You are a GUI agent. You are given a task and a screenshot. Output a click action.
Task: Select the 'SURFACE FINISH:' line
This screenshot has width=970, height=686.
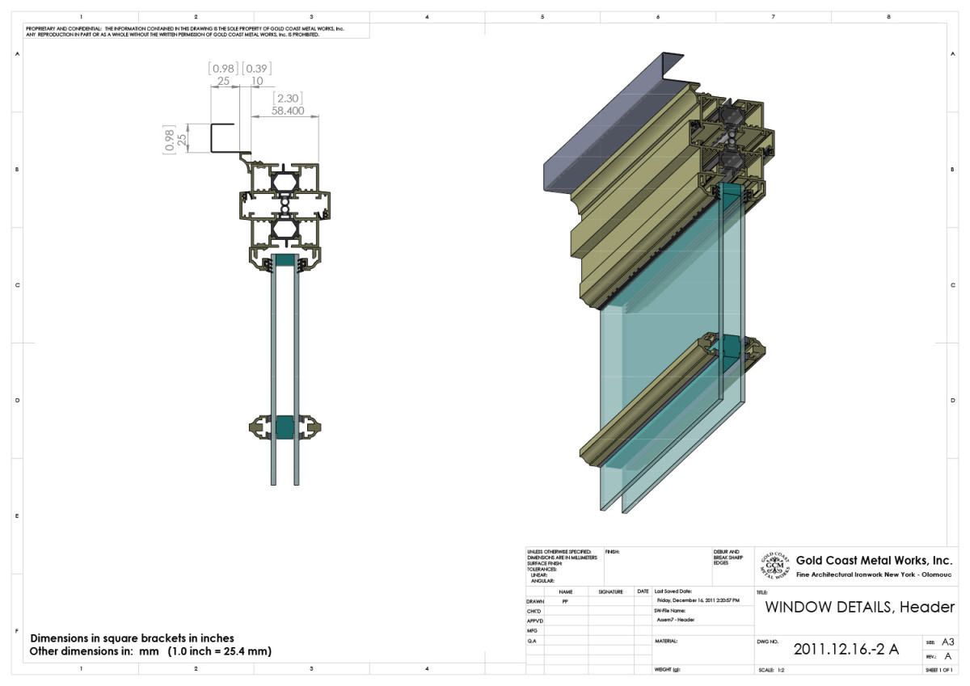tap(543, 563)
